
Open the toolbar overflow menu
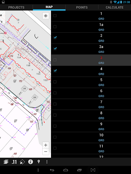pyautogui.click(x=47, y=162)
